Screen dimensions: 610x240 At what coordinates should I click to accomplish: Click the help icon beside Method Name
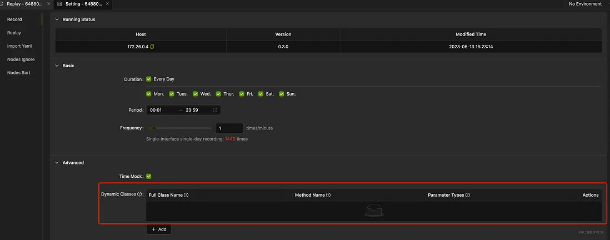tap(328, 195)
